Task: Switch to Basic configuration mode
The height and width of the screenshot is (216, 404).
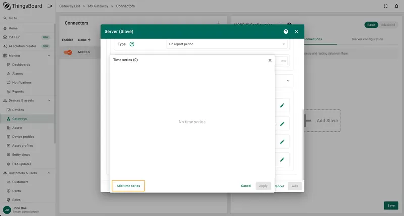Action: (x=371, y=25)
